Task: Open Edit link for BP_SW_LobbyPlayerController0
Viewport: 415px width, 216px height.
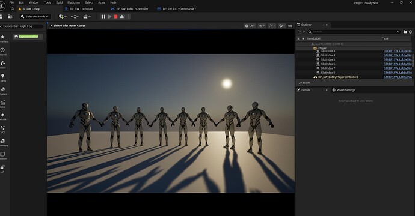Action: 398,77
